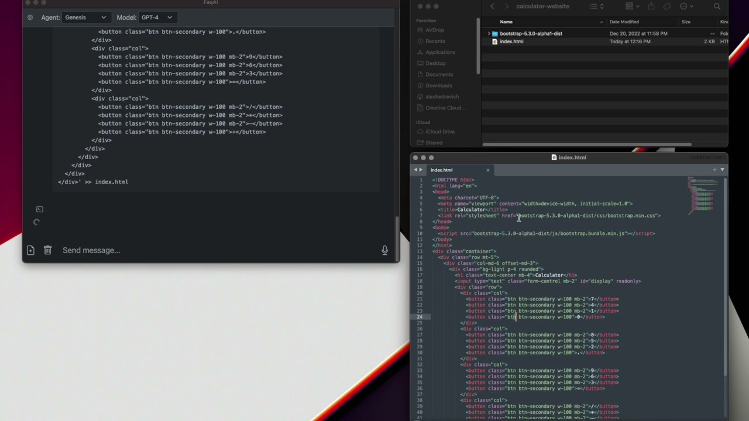Go forward in Finder window
This screenshot has width=749, height=421.
click(x=507, y=6)
